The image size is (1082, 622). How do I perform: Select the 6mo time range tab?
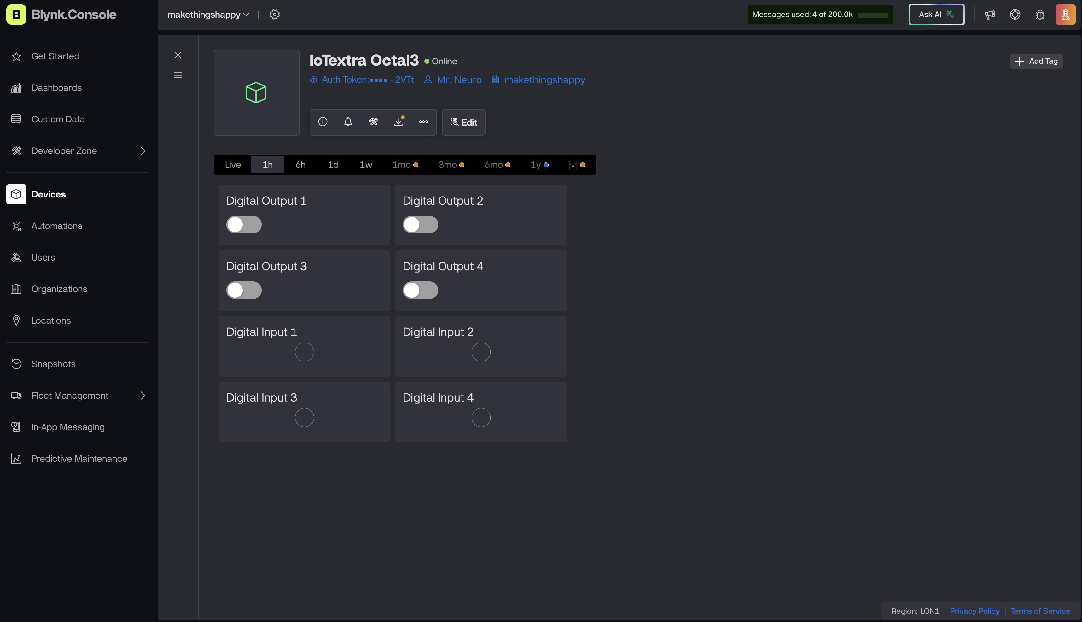497,165
